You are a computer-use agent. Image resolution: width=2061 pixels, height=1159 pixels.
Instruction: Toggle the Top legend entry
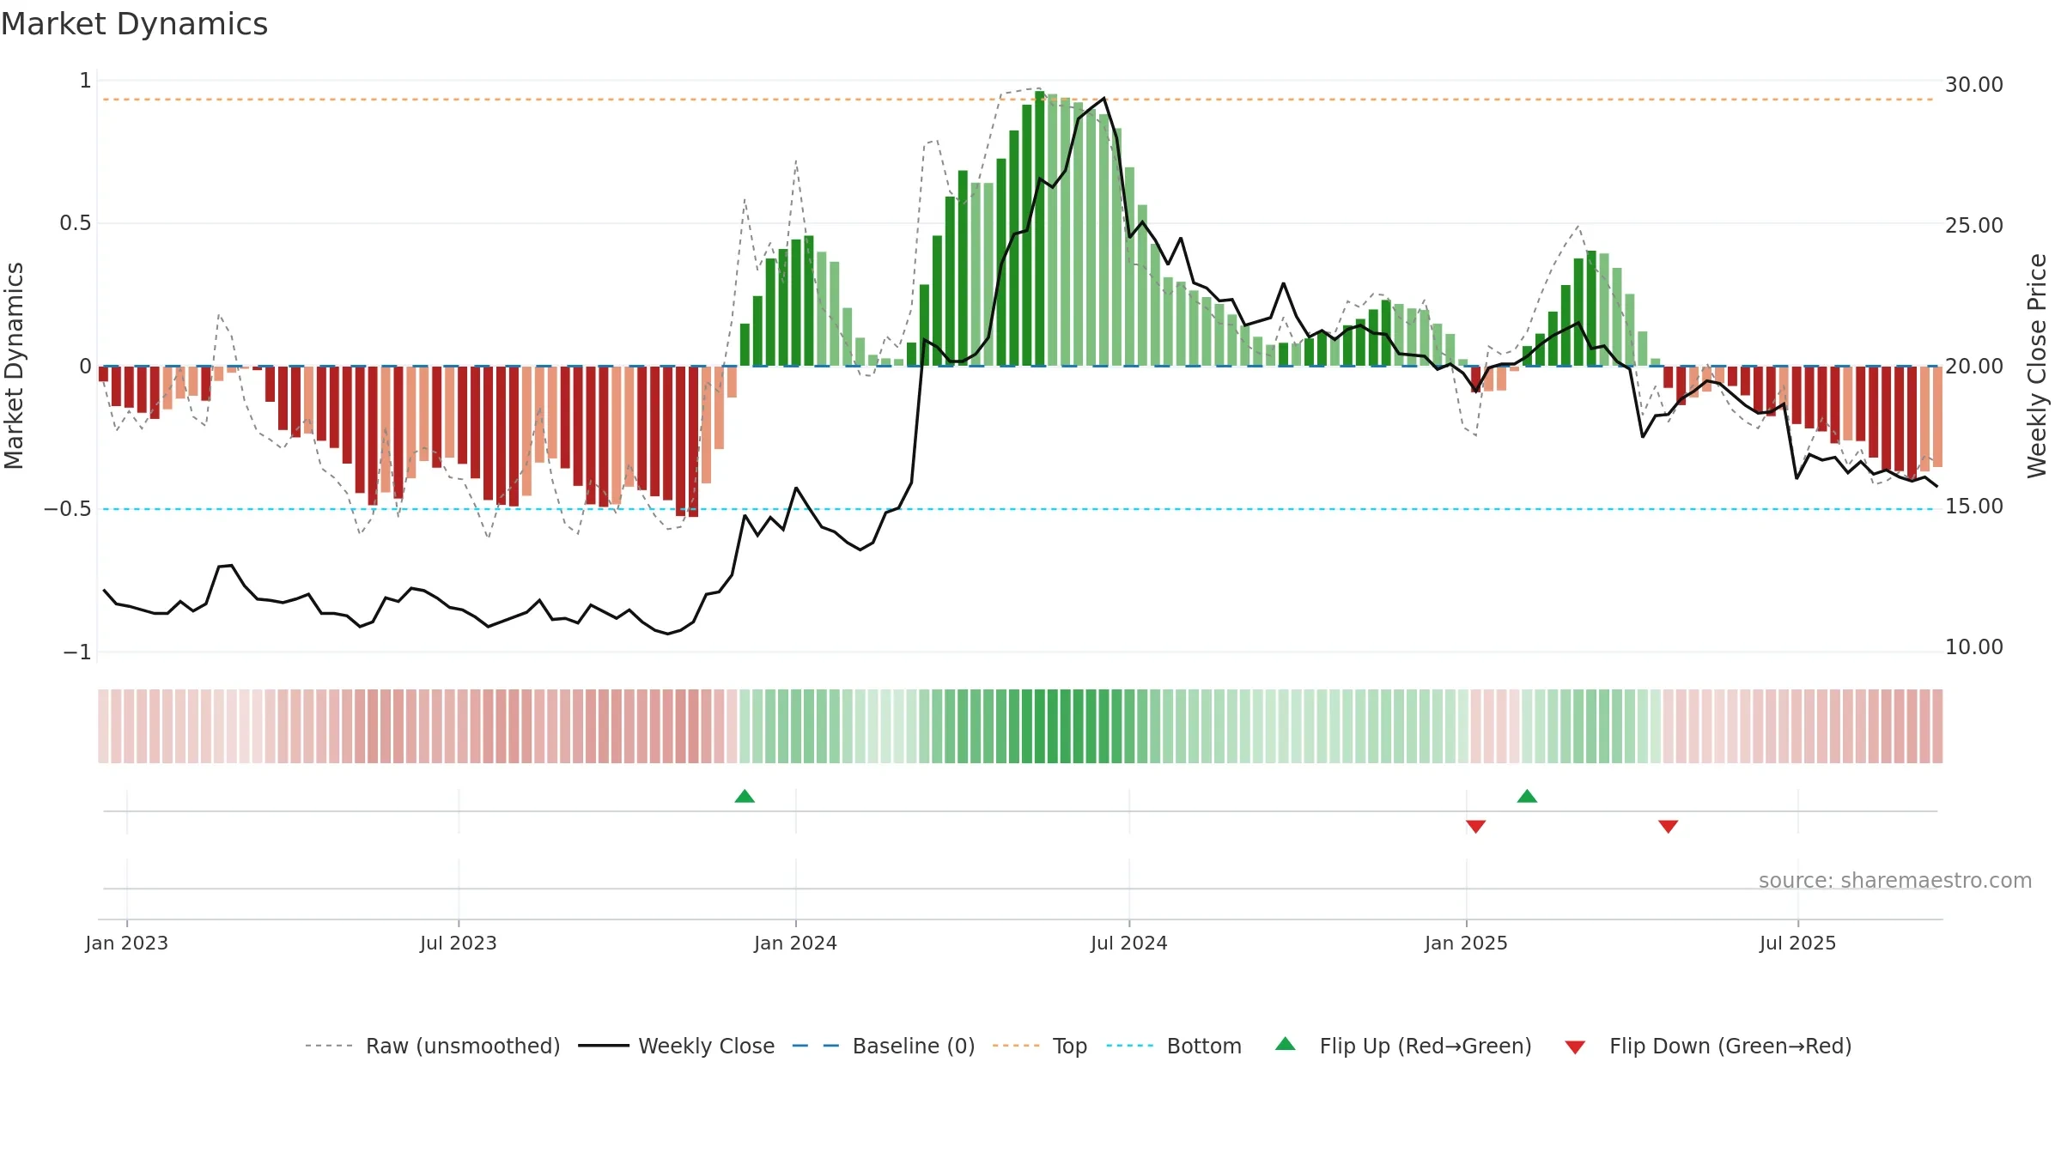tap(1040, 1046)
